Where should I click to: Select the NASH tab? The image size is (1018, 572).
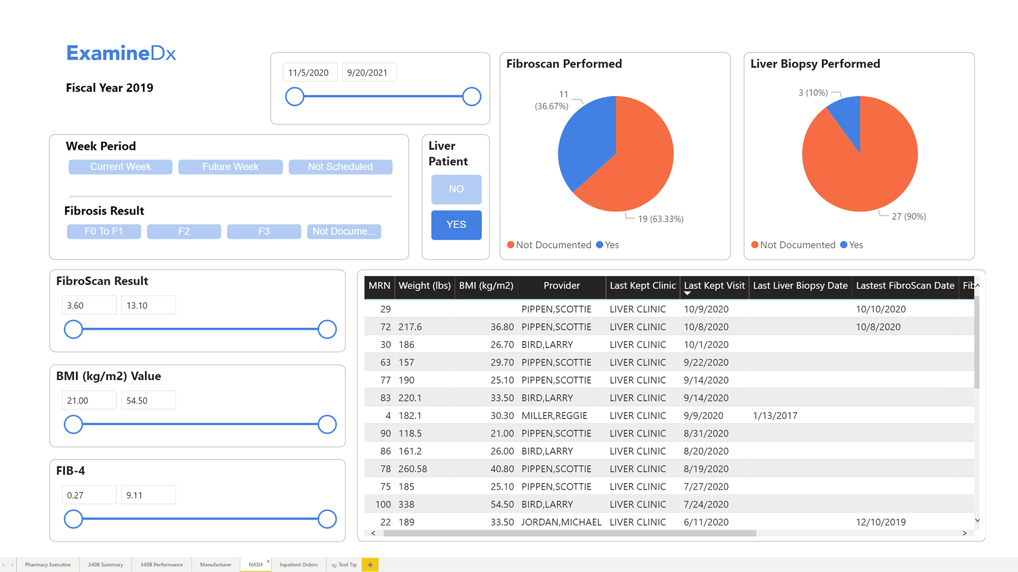[256, 565]
